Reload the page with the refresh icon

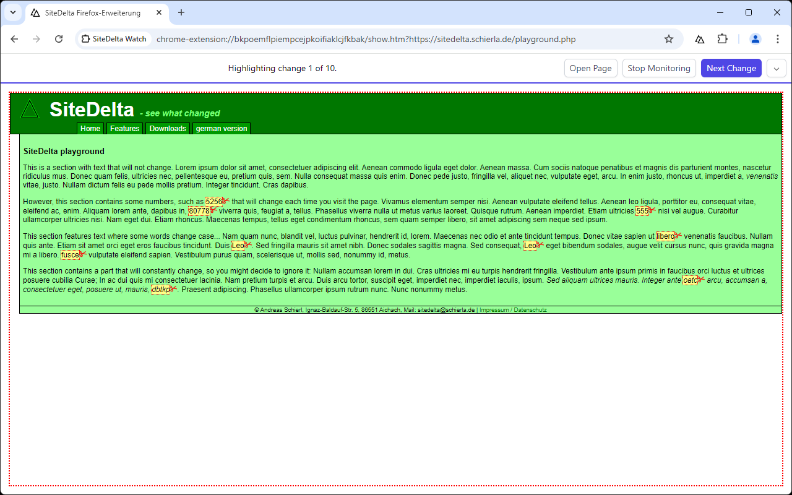tap(59, 39)
